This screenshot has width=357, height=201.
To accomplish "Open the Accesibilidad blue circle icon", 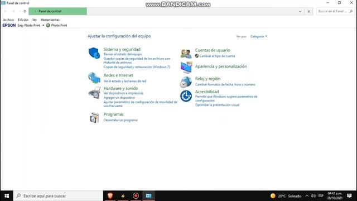I will (x=186, y=96).
